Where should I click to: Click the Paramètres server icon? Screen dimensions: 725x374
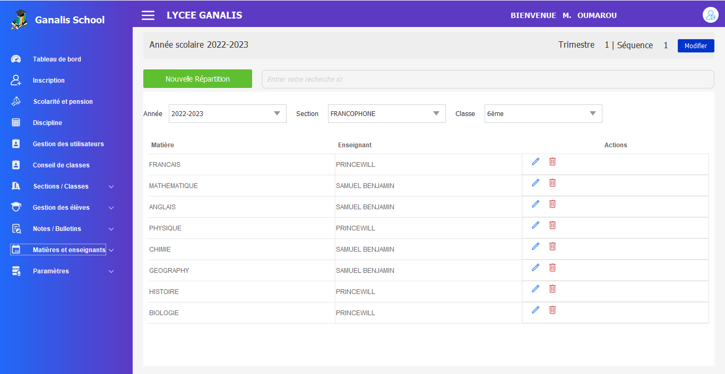pos(16,271)
